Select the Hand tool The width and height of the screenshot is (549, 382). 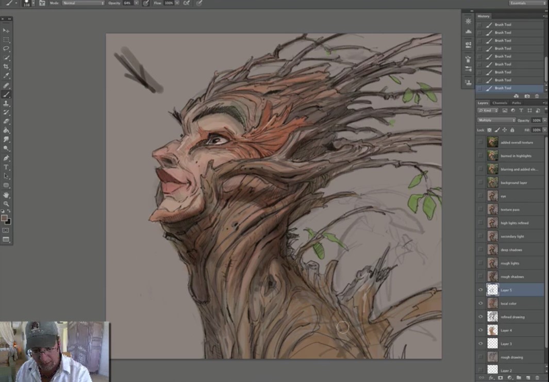(x=6, y=195)
